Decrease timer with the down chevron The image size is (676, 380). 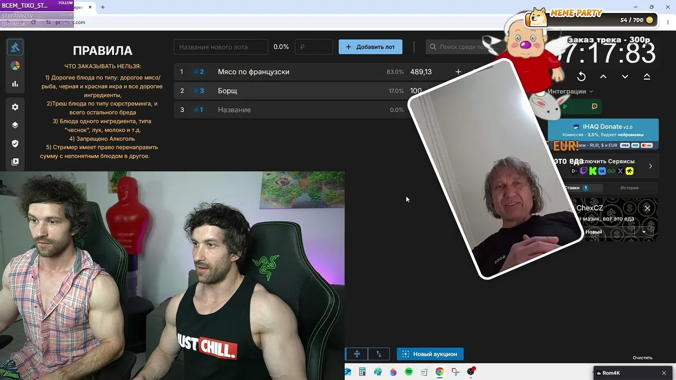(625, 77)
